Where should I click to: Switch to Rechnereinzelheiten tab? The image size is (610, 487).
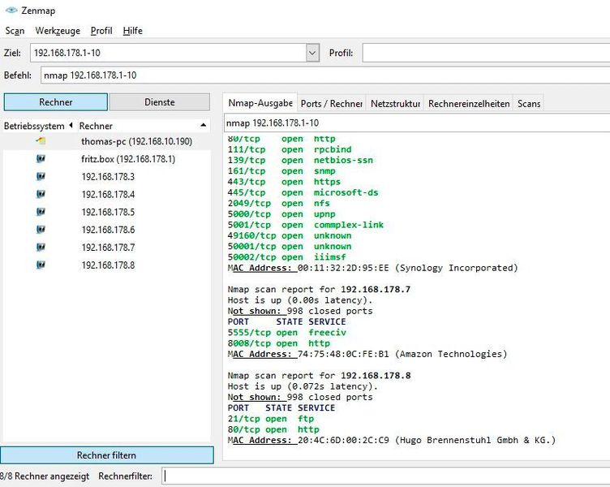click(x=469, y=104)
